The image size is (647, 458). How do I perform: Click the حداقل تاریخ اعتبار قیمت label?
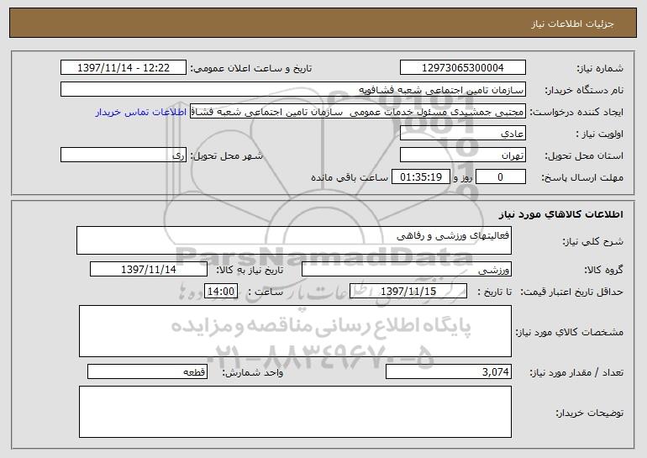(572, 292)
